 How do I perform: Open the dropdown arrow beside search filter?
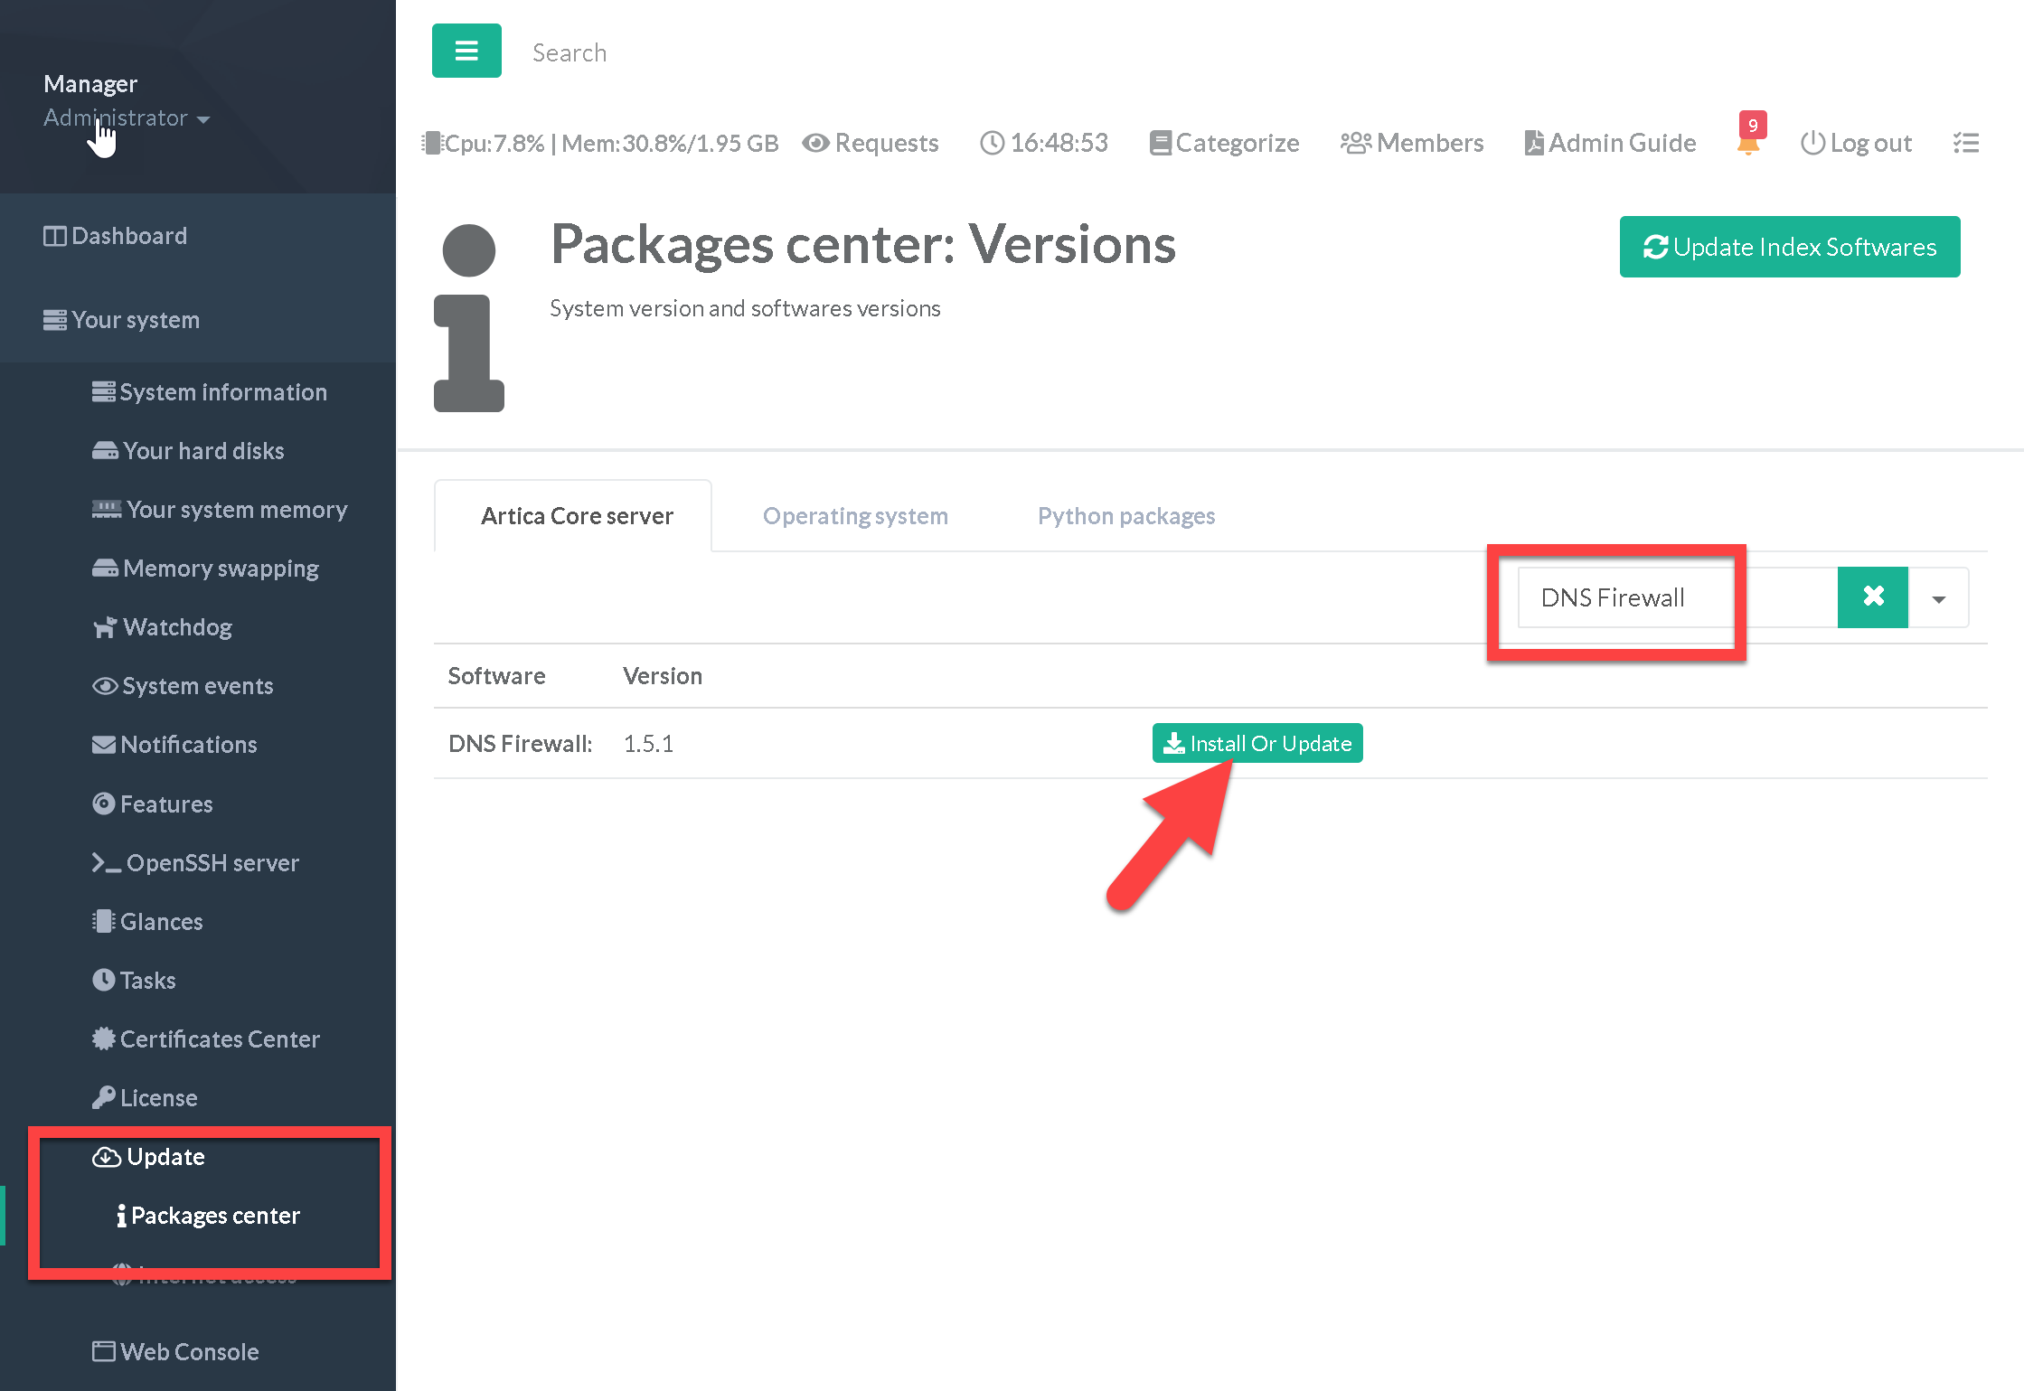click(x=1938, y=598)
